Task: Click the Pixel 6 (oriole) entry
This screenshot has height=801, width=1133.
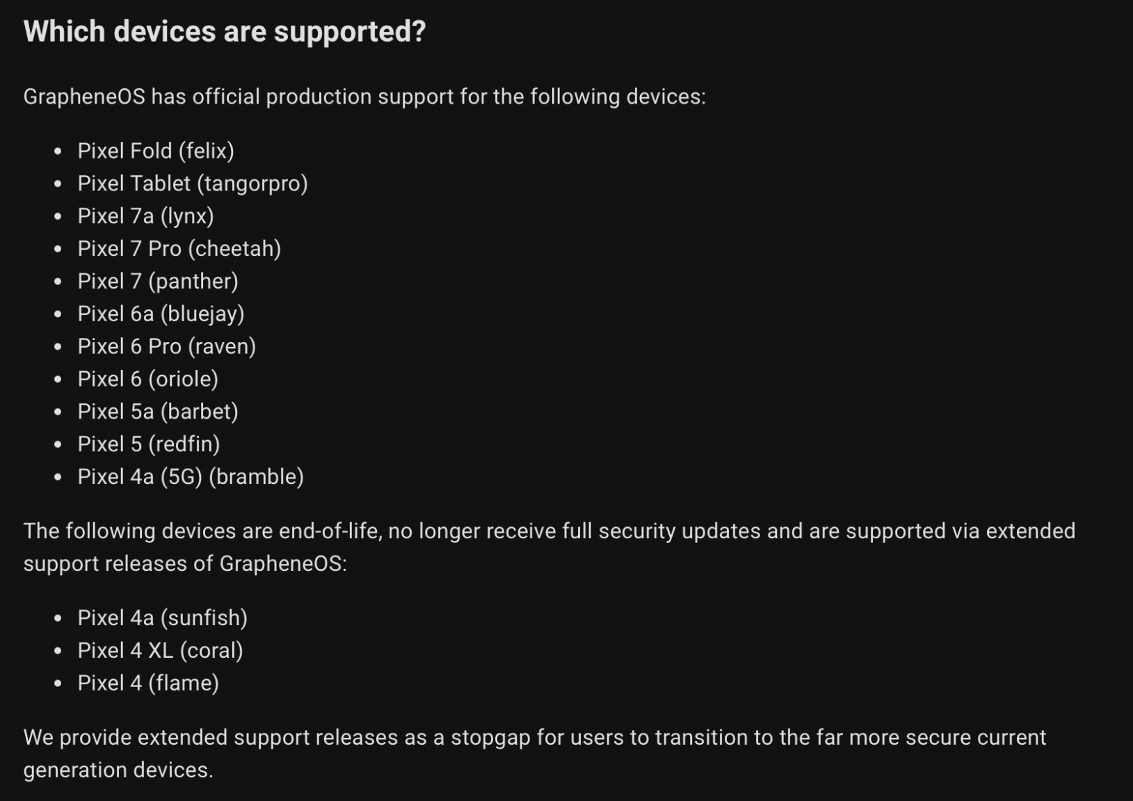Action: click(x=148, y=380)
